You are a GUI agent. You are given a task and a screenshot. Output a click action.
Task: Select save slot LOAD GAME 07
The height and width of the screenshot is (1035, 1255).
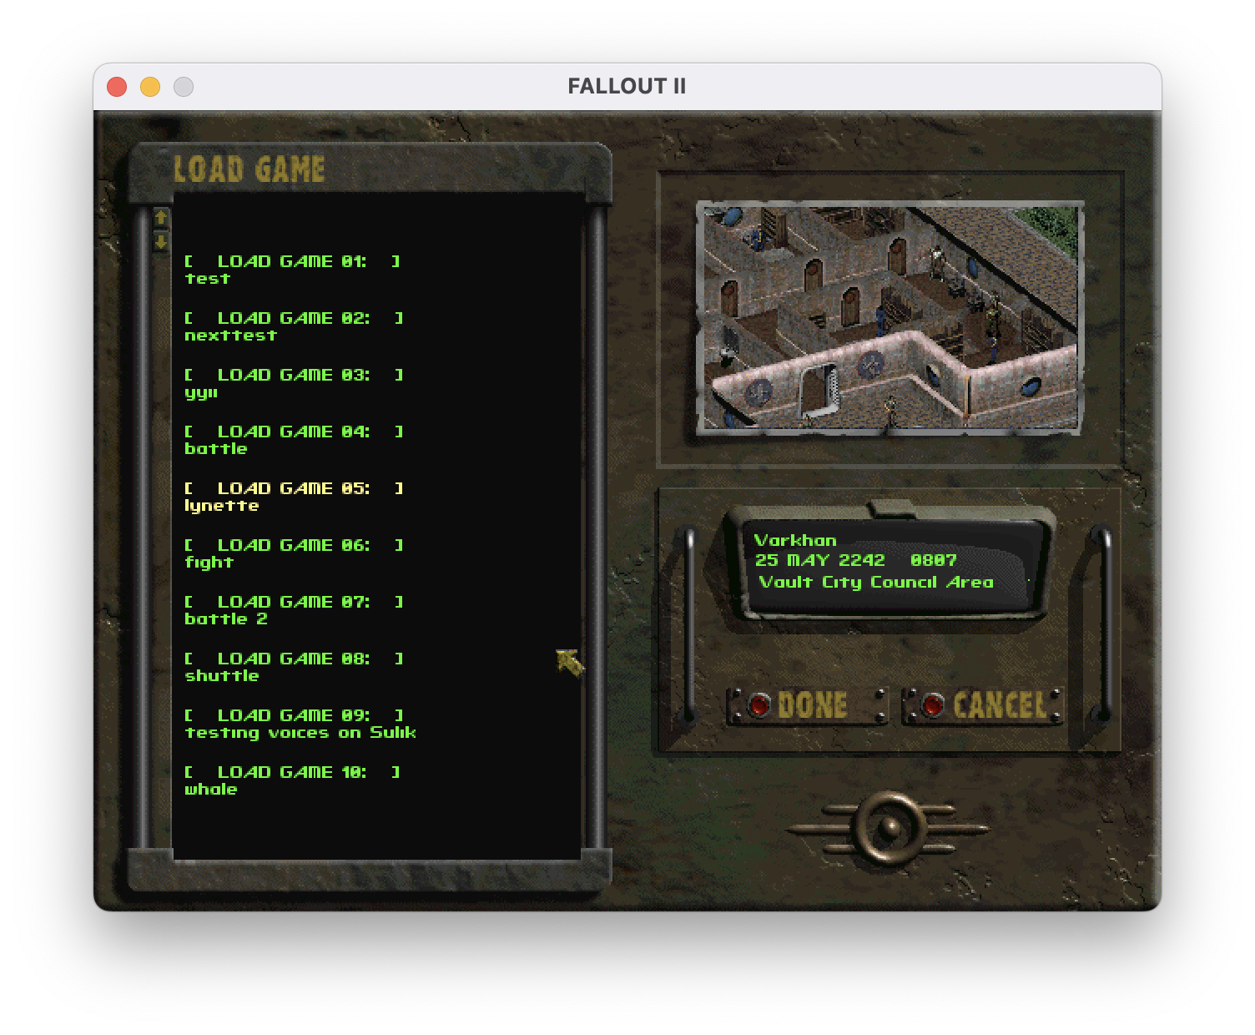pos(294,602)
